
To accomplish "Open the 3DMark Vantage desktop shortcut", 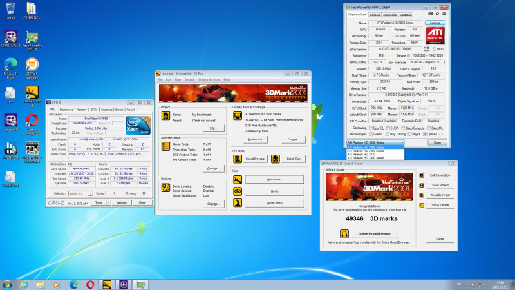I will tap(32, 65).
